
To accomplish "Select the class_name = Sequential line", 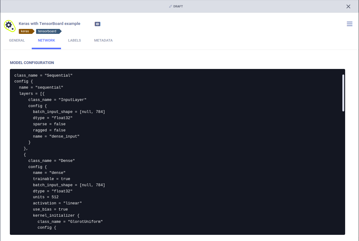I will coord(43,75).
